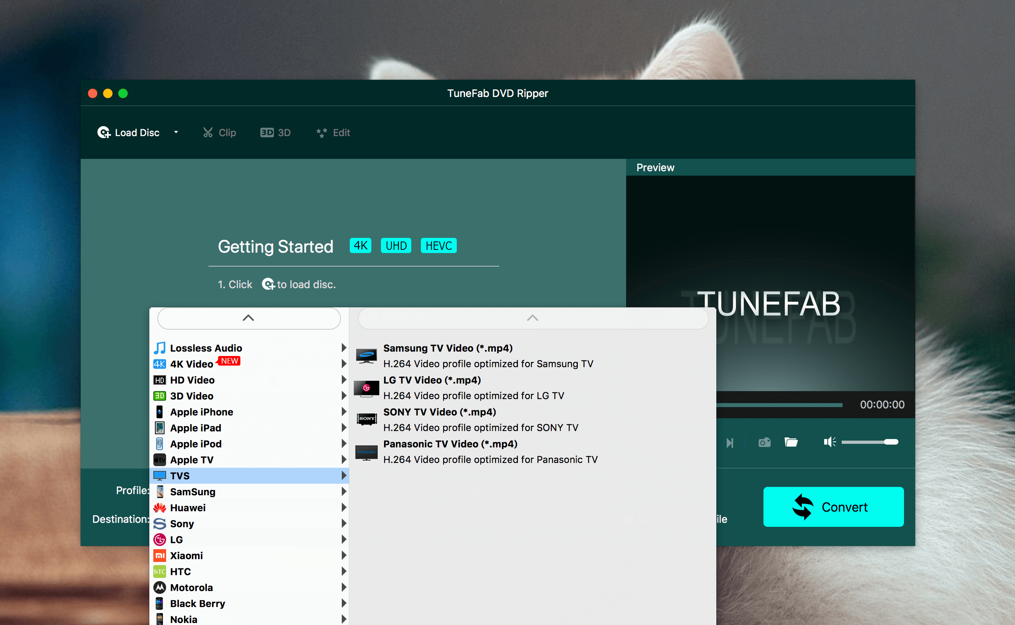Click the Samsung TV thumbnail icon

(367, 356)
